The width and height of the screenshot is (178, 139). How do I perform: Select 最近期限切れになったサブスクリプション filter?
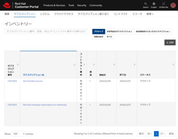click(153, 31)
